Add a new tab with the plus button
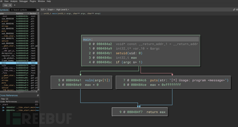 14,5
